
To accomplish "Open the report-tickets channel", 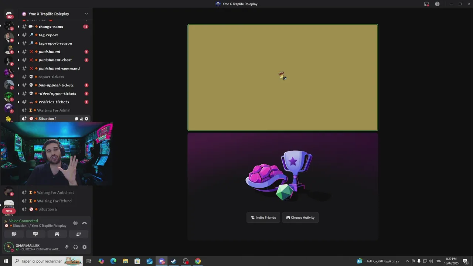I will pos(55,77).
